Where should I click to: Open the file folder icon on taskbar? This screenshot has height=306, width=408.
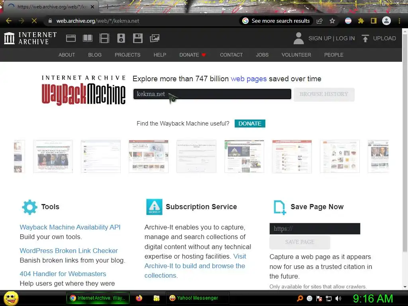coord(156,298)
